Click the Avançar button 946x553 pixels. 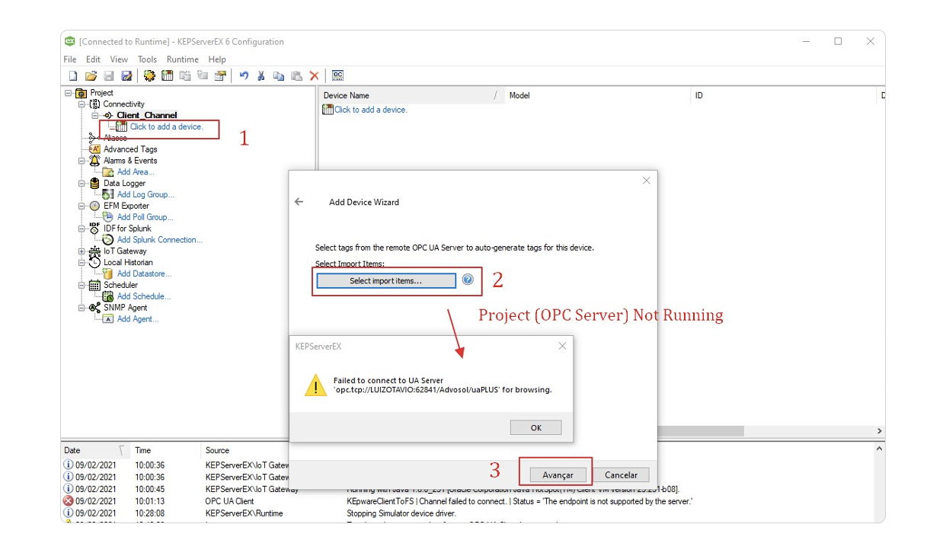click(558, 475)
